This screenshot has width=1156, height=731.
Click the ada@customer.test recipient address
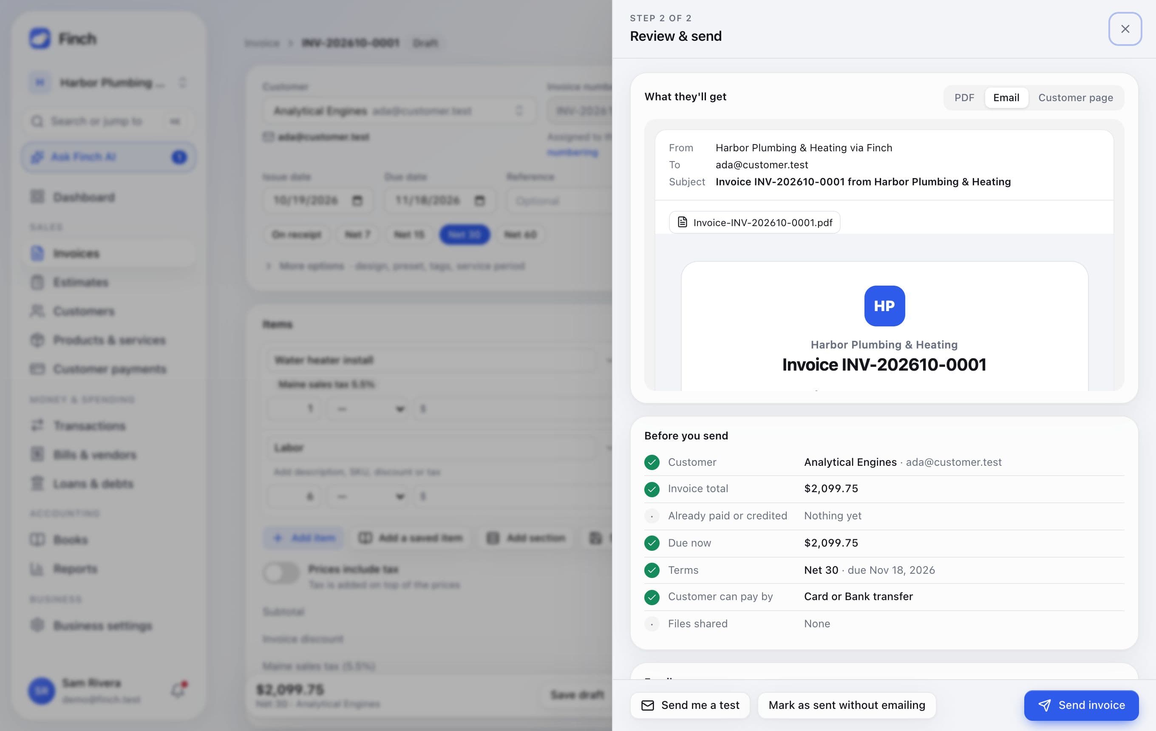tap(761, 164)
